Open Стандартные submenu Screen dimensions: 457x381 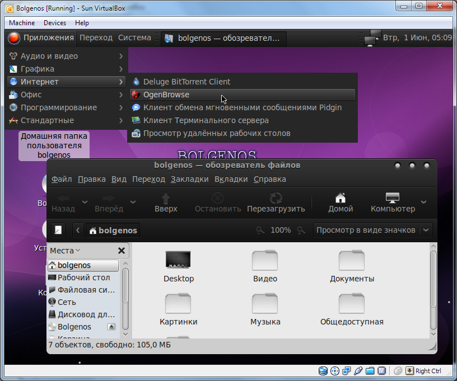tap(66, 120)
